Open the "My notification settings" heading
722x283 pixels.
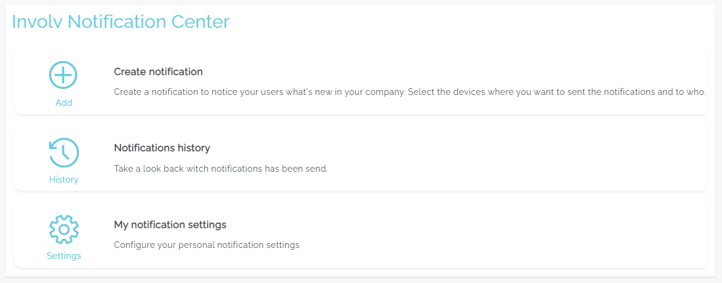pos(170,225)
